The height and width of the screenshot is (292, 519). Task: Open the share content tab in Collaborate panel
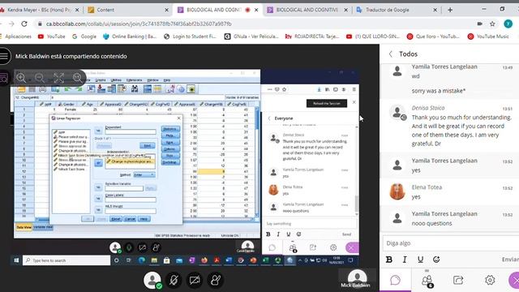tap(458, 281)
